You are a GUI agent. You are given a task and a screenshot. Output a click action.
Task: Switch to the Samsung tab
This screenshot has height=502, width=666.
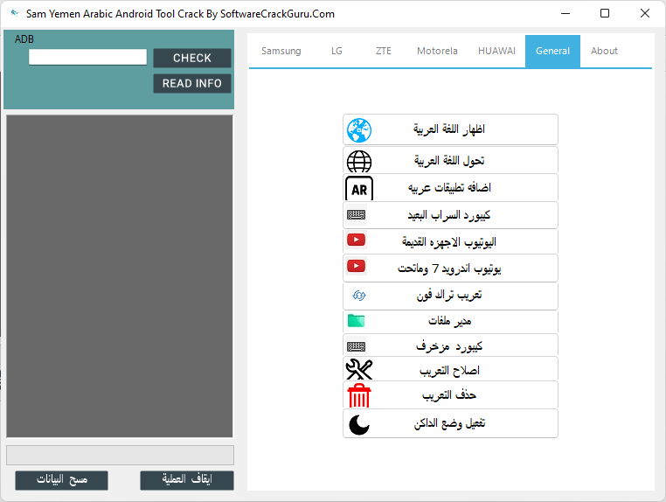(281, 51)
